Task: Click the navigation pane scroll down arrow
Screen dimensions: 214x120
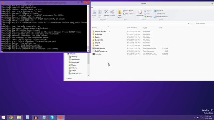Action: 88,76
